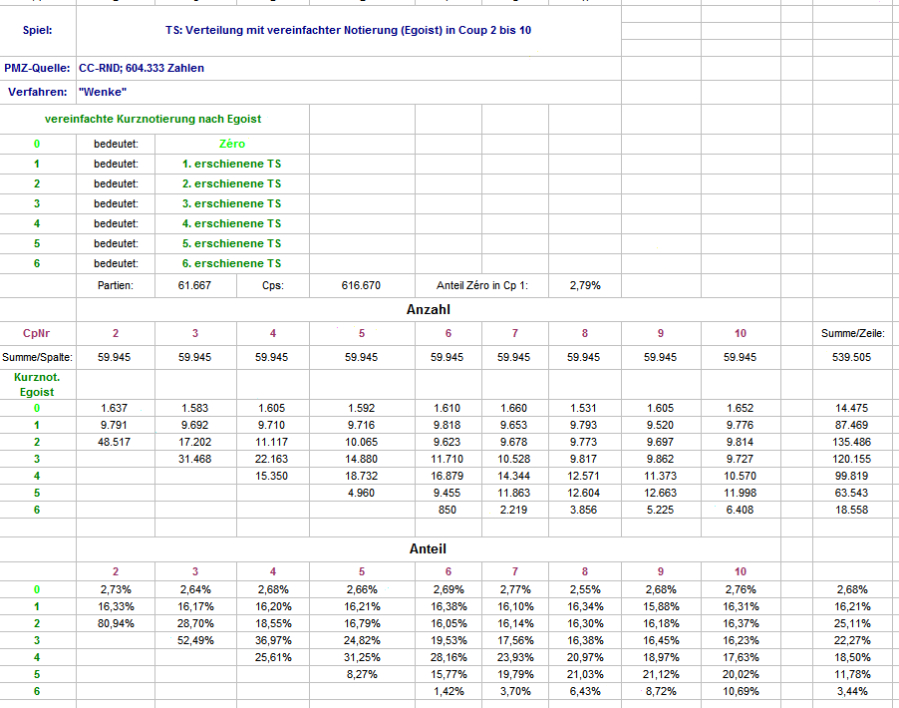
Task: Click the 'Anteil' section heading
Action: click(x=428, y=549)
